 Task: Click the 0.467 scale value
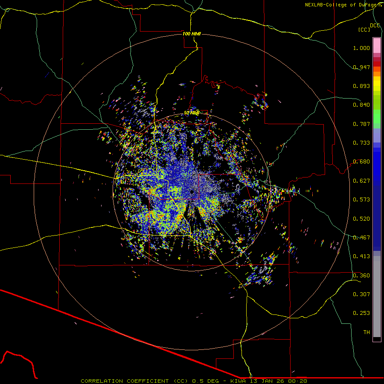361,237
